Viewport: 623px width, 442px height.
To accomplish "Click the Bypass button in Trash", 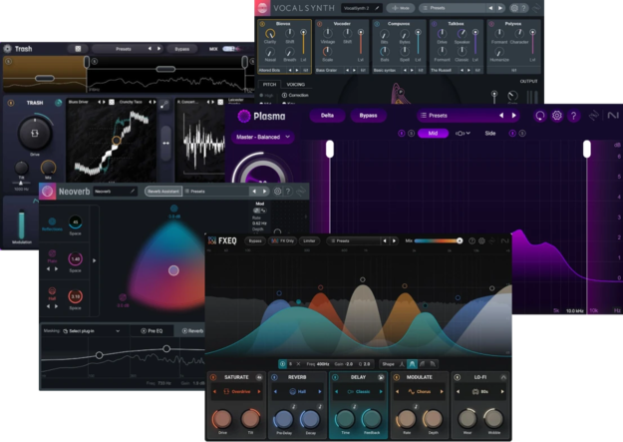I will point(182,49).
